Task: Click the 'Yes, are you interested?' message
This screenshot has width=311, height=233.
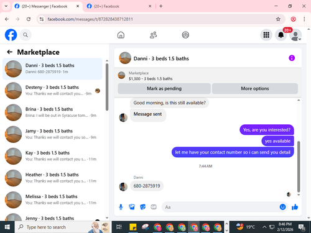Action: (x=267, y=130)
